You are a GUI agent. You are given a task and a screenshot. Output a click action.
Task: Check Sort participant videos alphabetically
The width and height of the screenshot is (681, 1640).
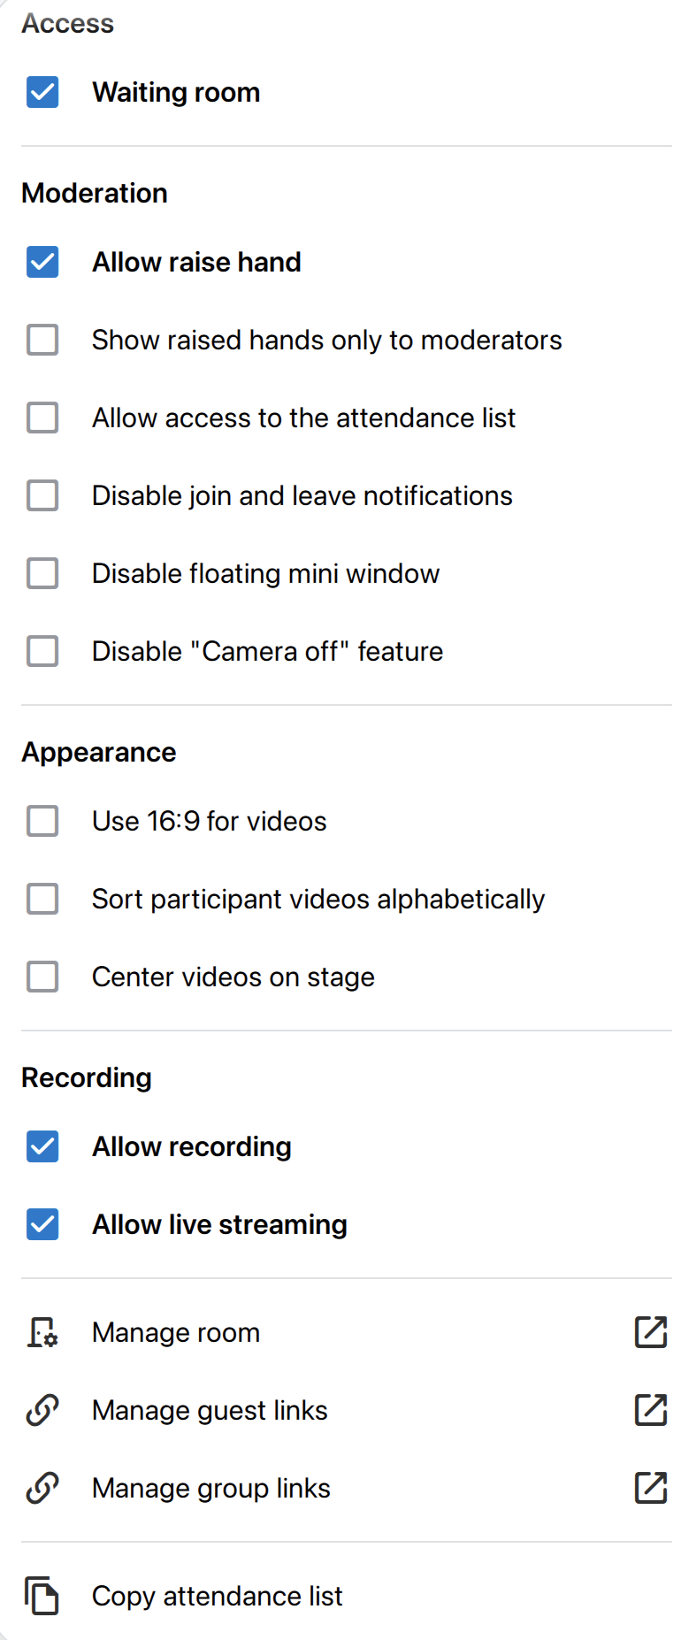point(42,899)
